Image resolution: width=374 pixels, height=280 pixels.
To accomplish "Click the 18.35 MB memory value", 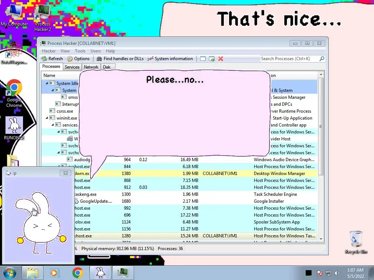I will click(x=189, y=187).
